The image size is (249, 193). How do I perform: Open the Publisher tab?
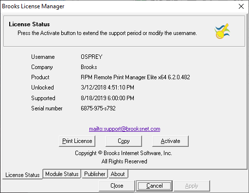(95, 174)
